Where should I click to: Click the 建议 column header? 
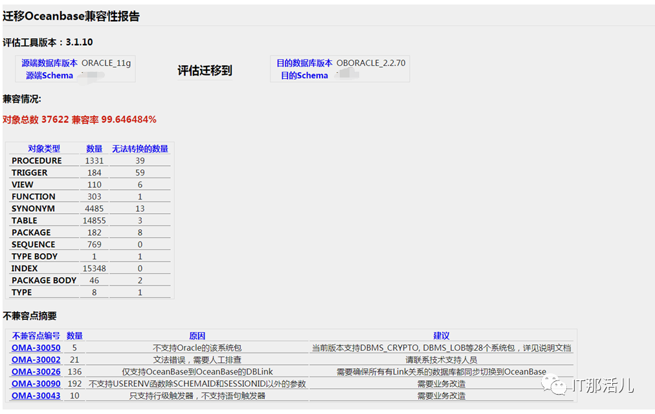441,336
